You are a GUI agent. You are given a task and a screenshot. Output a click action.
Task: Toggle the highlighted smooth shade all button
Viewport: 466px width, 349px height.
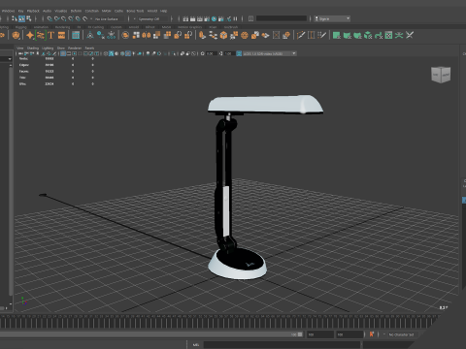coord(111,53)
